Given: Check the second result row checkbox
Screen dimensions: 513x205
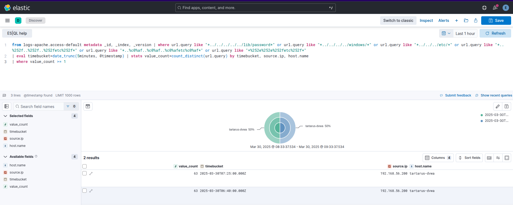Looking at the screenshot, I should pos(84,191).
